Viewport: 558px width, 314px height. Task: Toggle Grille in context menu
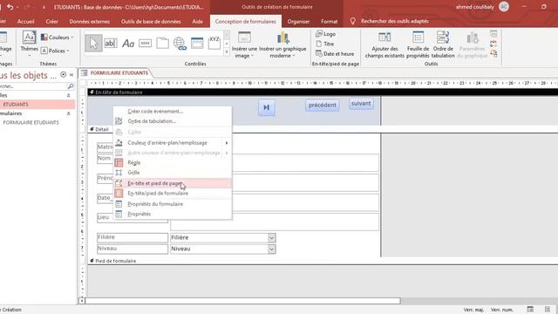click(x=173, y=173)
